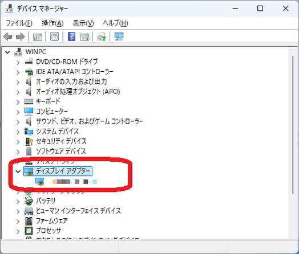Expand オーディオの入力および出力 category

tap(18, 82)
